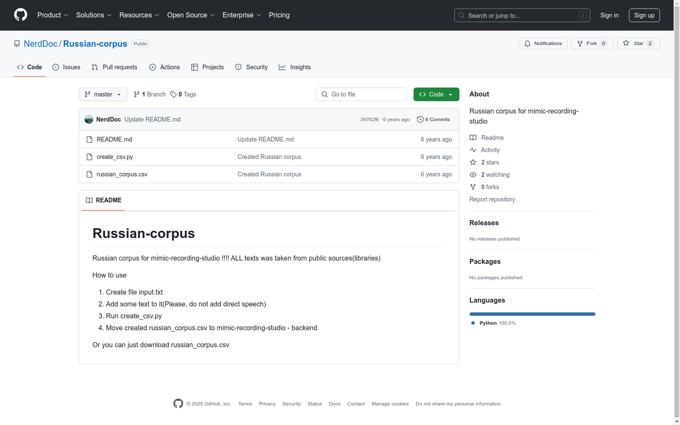This screenshot has width=680, height=425.
Task: Click the star icon in the Star button
Action: coord(626,43)
